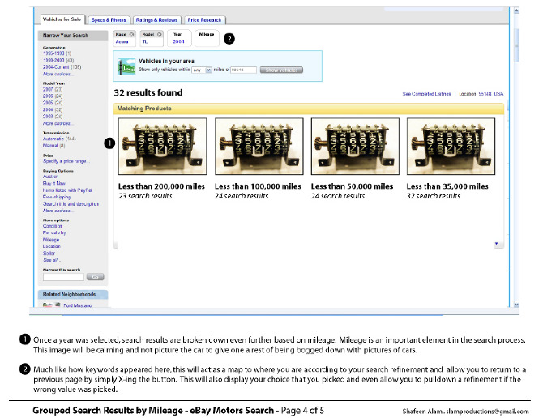Click the Acura make breadcrumb value

click(122, 41)
